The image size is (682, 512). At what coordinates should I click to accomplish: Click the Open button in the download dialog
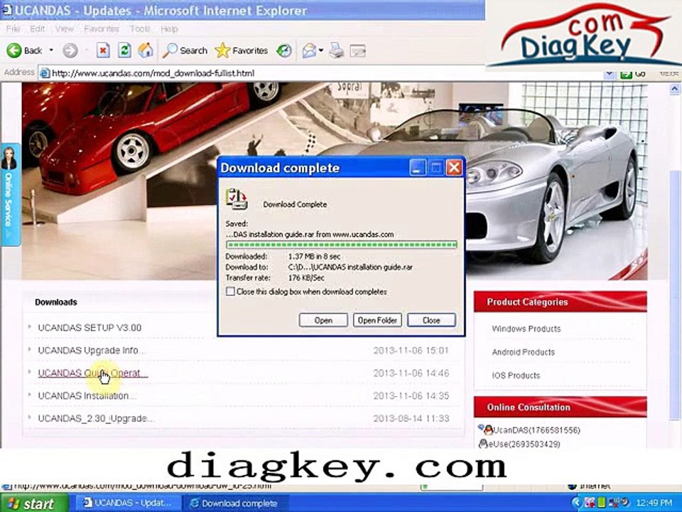click(x=323, y=320)
